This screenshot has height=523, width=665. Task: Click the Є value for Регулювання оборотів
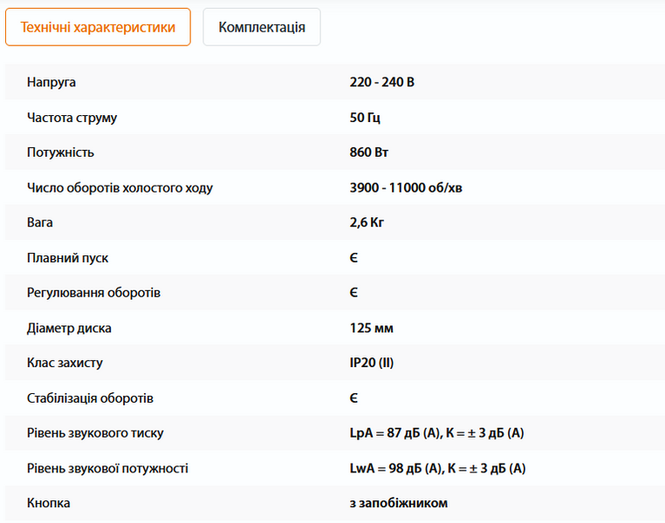click(353, 293)
